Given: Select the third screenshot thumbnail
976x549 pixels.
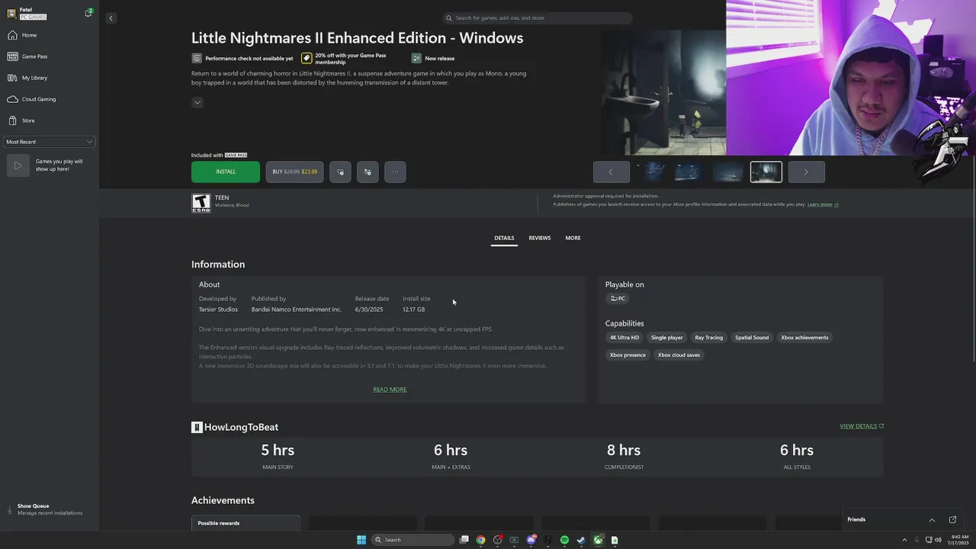Looking at the screenshot, I should pos(727,172).
